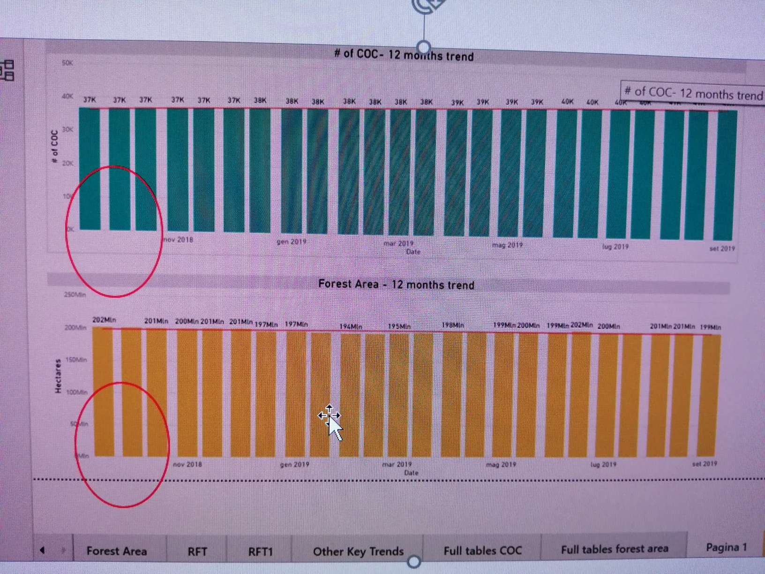
Task: Click the '195Mln' data label
Action: 399,326
